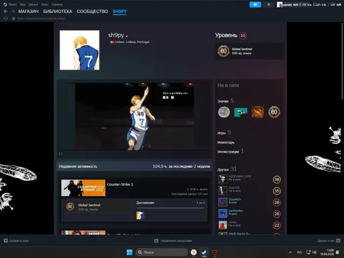The width and height of the screenshot is (344, 258).
Task: Open announcements via blue megaphone button
Action: (255, 4)
